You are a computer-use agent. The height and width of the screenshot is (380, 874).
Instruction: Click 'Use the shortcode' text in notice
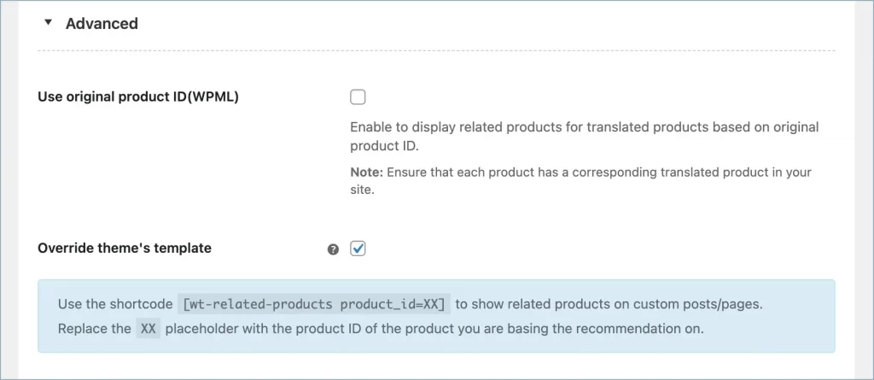pyautogui.click(x=114, y=304)
